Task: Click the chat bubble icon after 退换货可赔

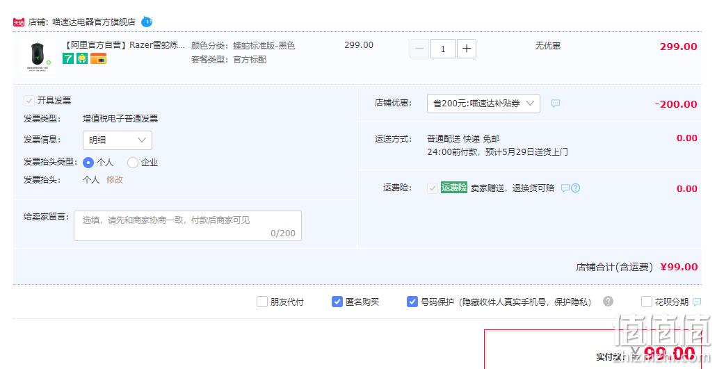Action: tap(565, 188)
